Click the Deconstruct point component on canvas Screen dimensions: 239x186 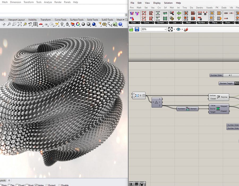[157, 102]
